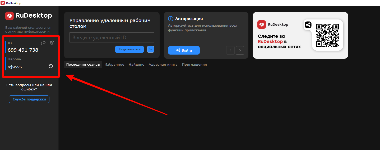This screenshot has width=380, height=150.
Task: Click the Войти login button
Action: (x=184, y=50)
